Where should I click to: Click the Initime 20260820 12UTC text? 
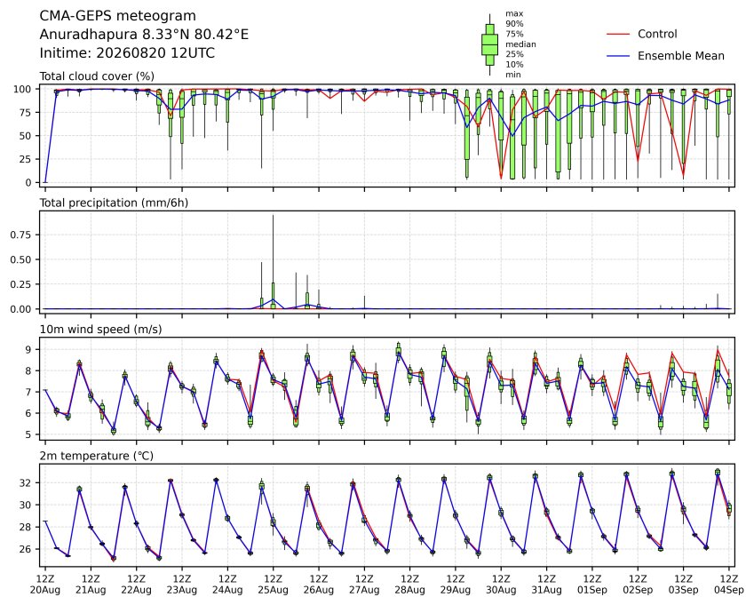click(x=127, y=53)
